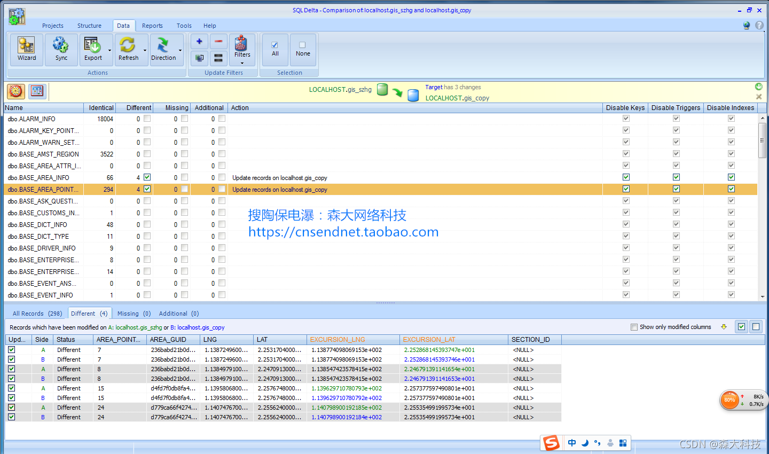This screenshot has width=769, height=454.
Task: Expand the Refresh dropdown arrow
Action: (145, 50)
